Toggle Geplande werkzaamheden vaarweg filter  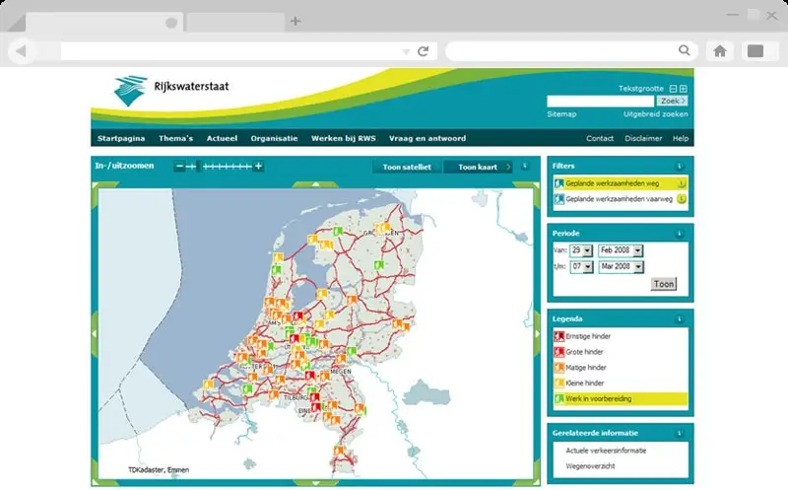(x=617, y=199)
